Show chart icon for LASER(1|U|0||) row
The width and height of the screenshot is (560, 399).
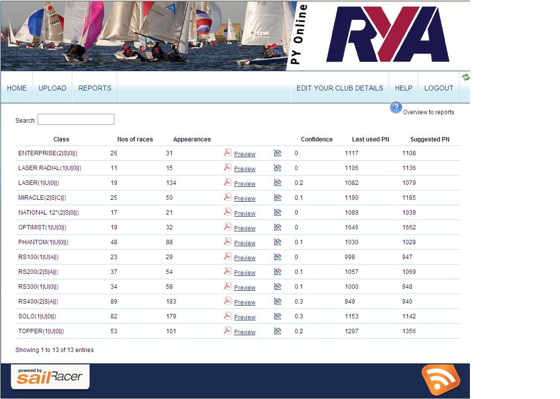coord(277,182)
